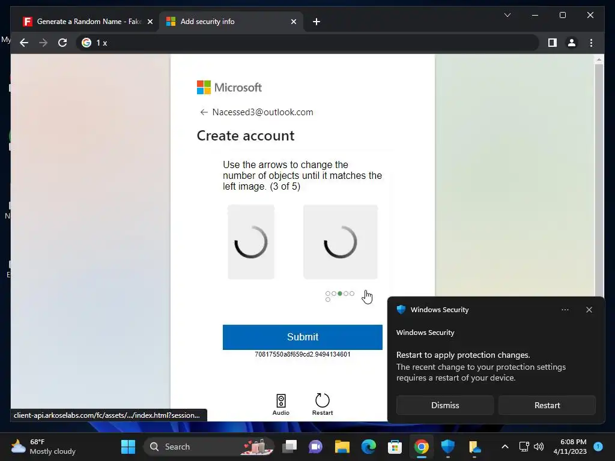Reload the current page

click(62, 43)
